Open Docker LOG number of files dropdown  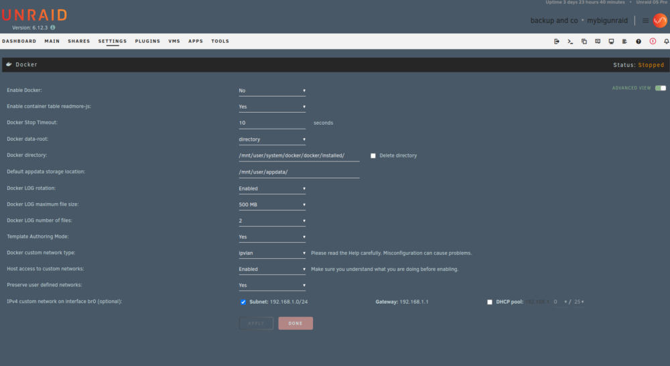tap(272, 221)
